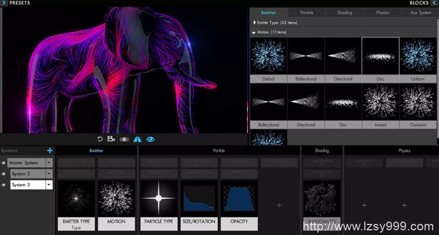The image size is (439, 235).
Task: Open the Master System dropdown arrow
Action: (x=49, y=163)
